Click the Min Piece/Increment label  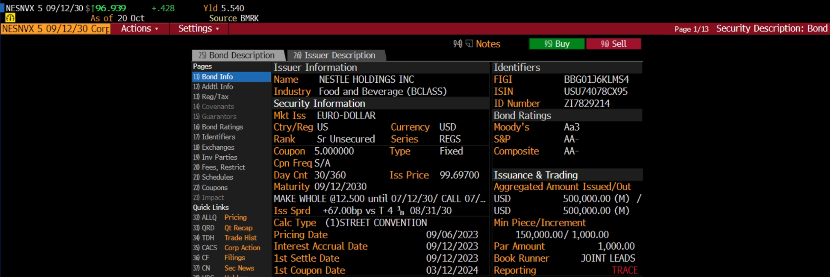click(539, 223)
